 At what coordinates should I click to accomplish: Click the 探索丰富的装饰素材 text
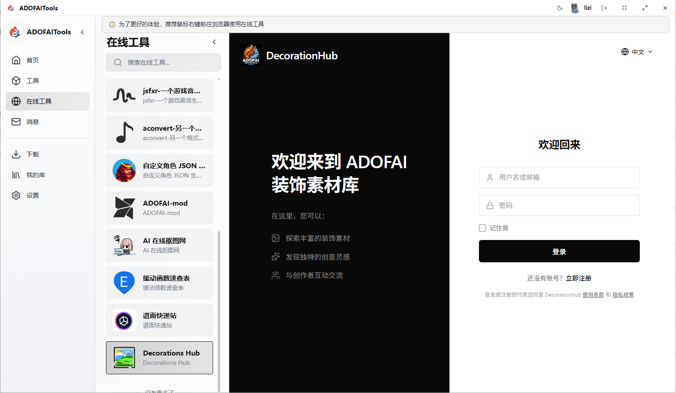click(x=318, y=238)
